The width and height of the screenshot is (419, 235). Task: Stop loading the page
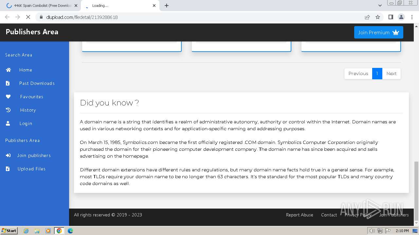(x=28, y=17)
